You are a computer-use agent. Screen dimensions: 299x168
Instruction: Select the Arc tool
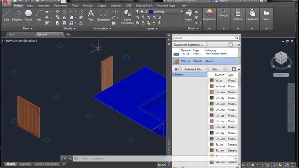pyautogui.click(x=39, y=15)
